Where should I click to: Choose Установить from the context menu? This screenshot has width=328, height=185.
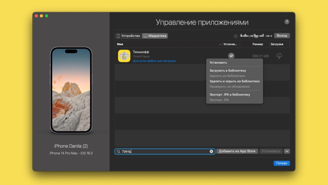pos(218,62)
